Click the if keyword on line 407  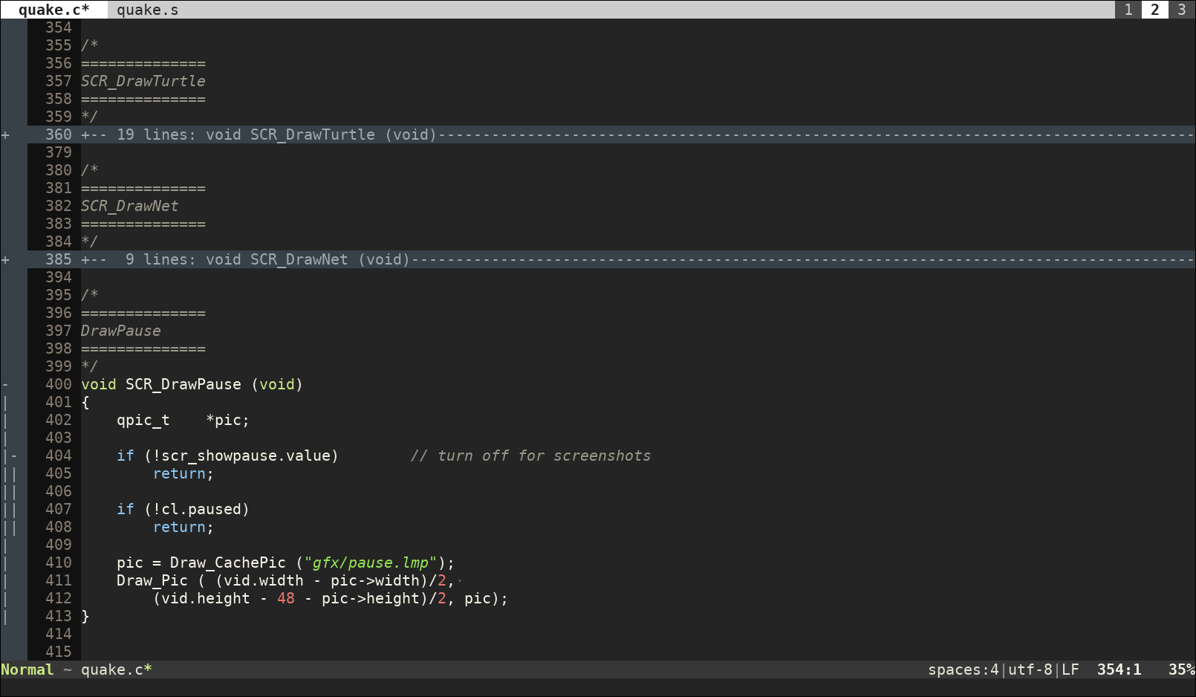[x=126, y=509]
